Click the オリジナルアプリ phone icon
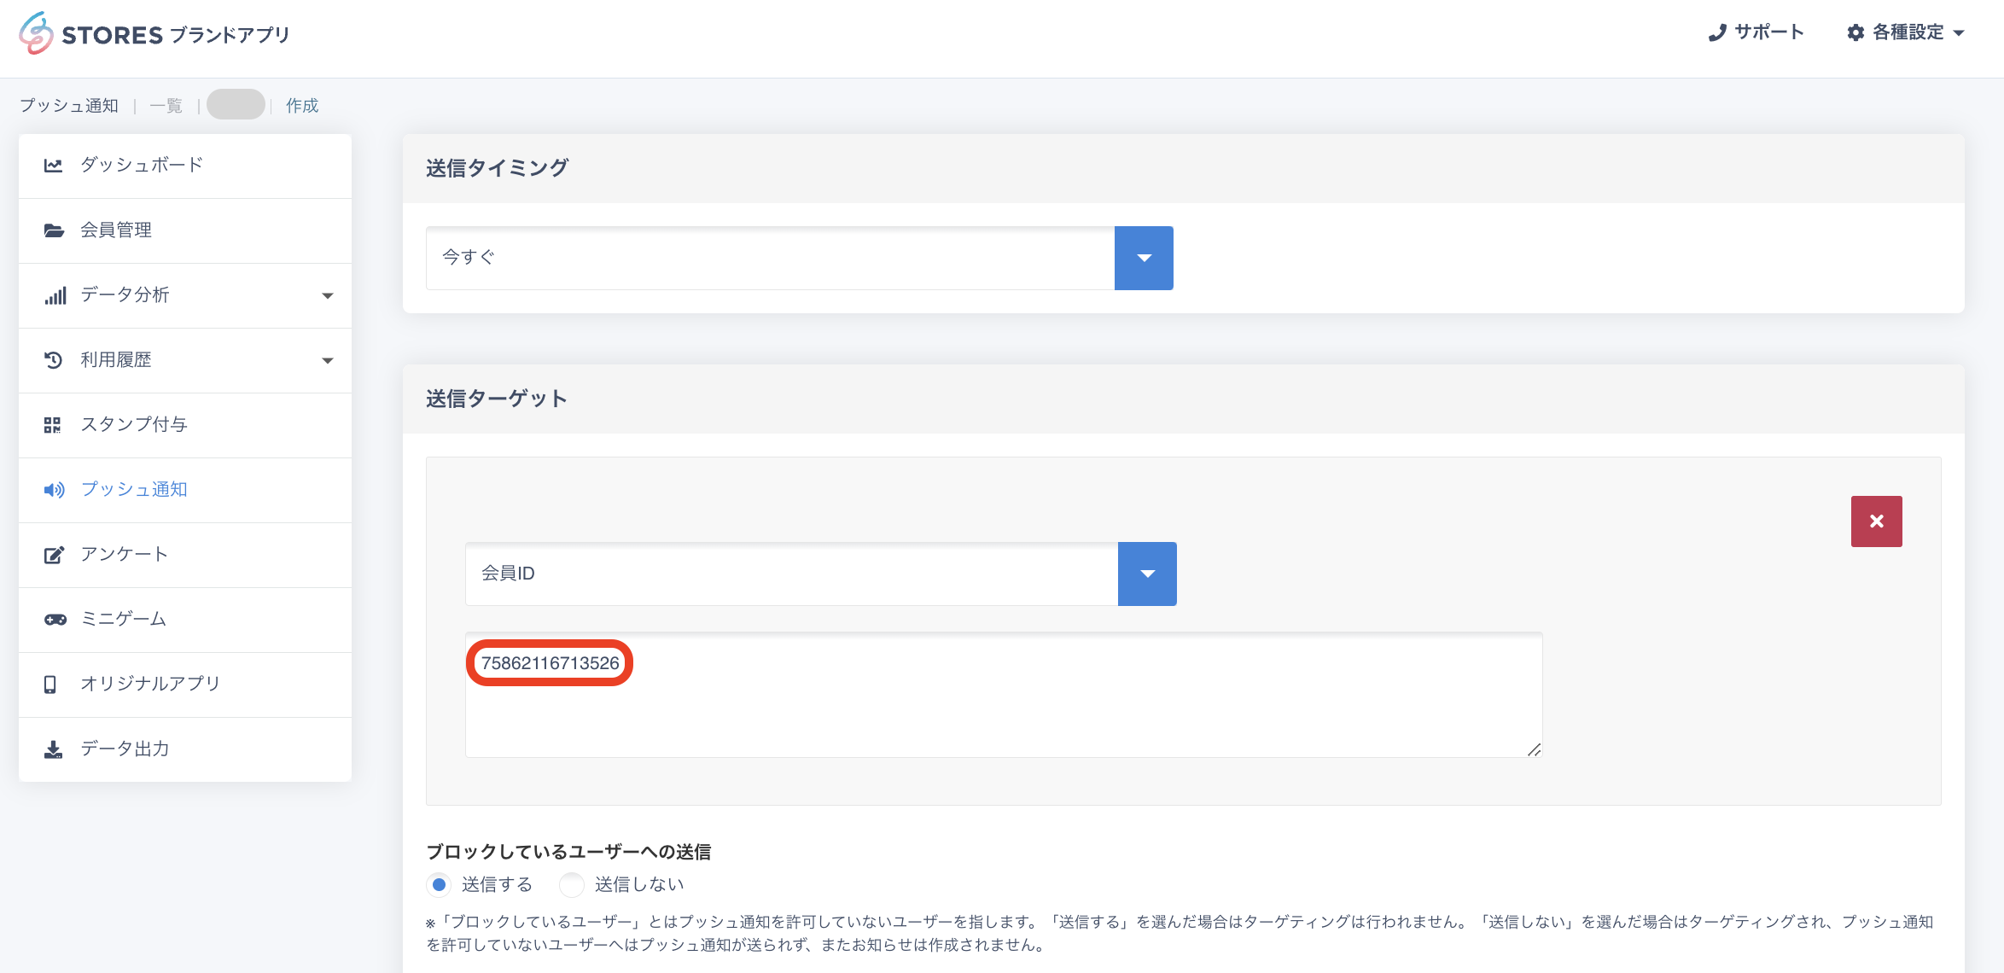 (50, 685)
